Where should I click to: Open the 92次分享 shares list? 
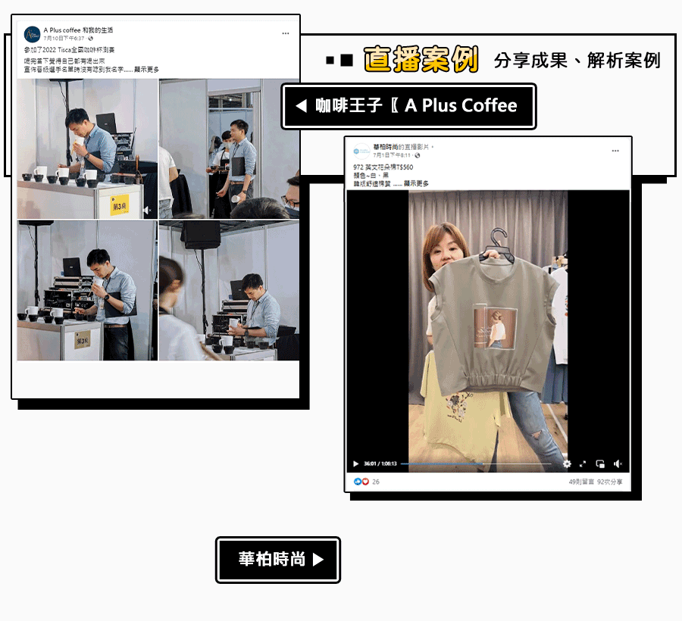tap(610, 482)
